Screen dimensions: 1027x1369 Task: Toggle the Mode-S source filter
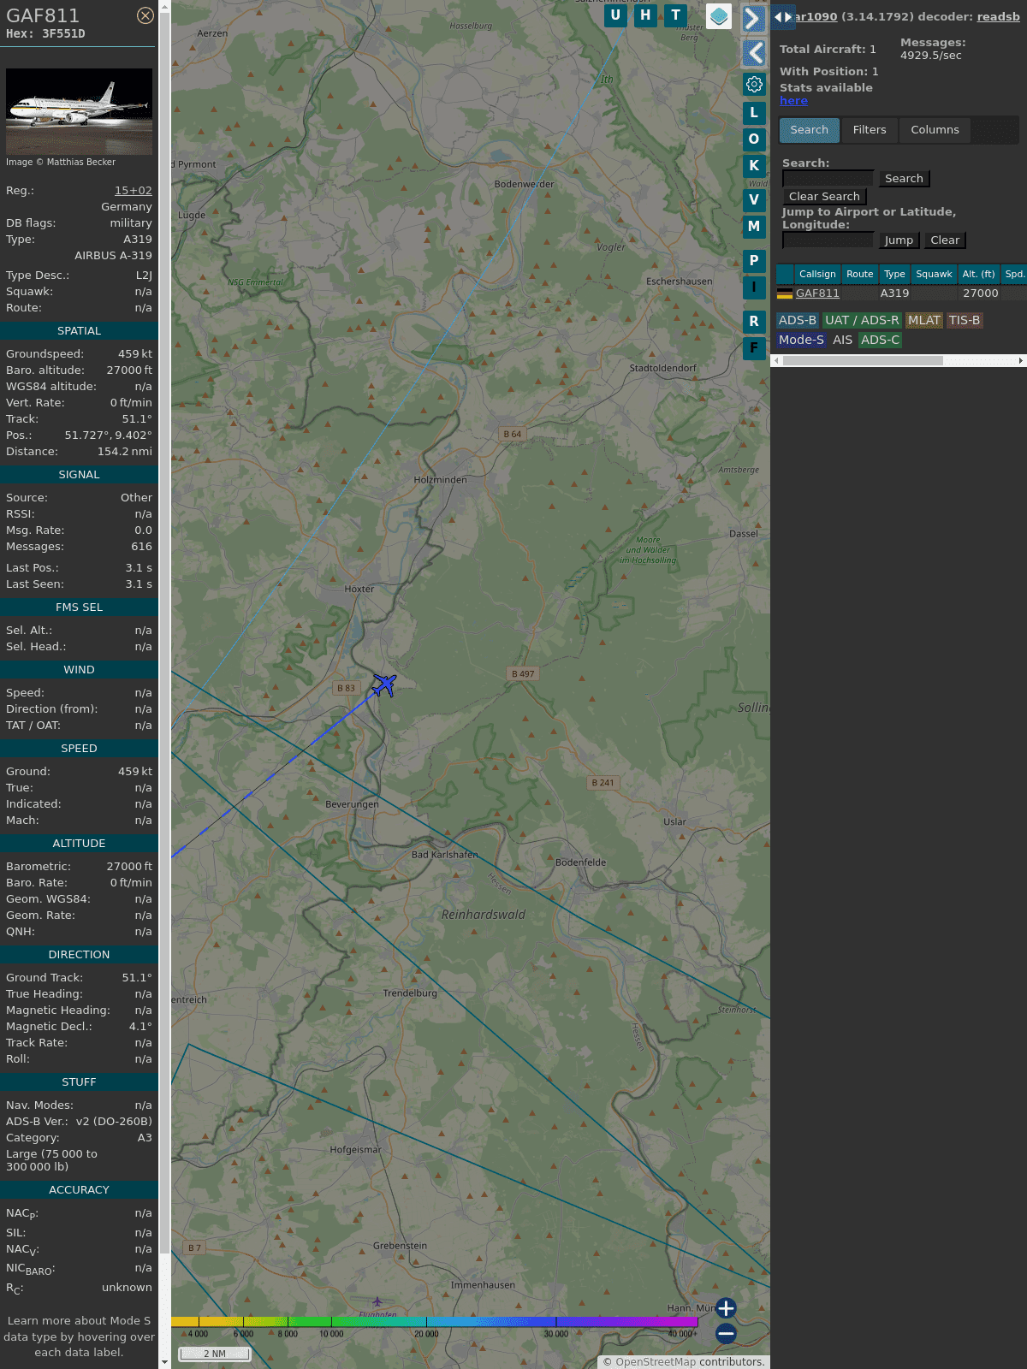click(x=801, y=340)
